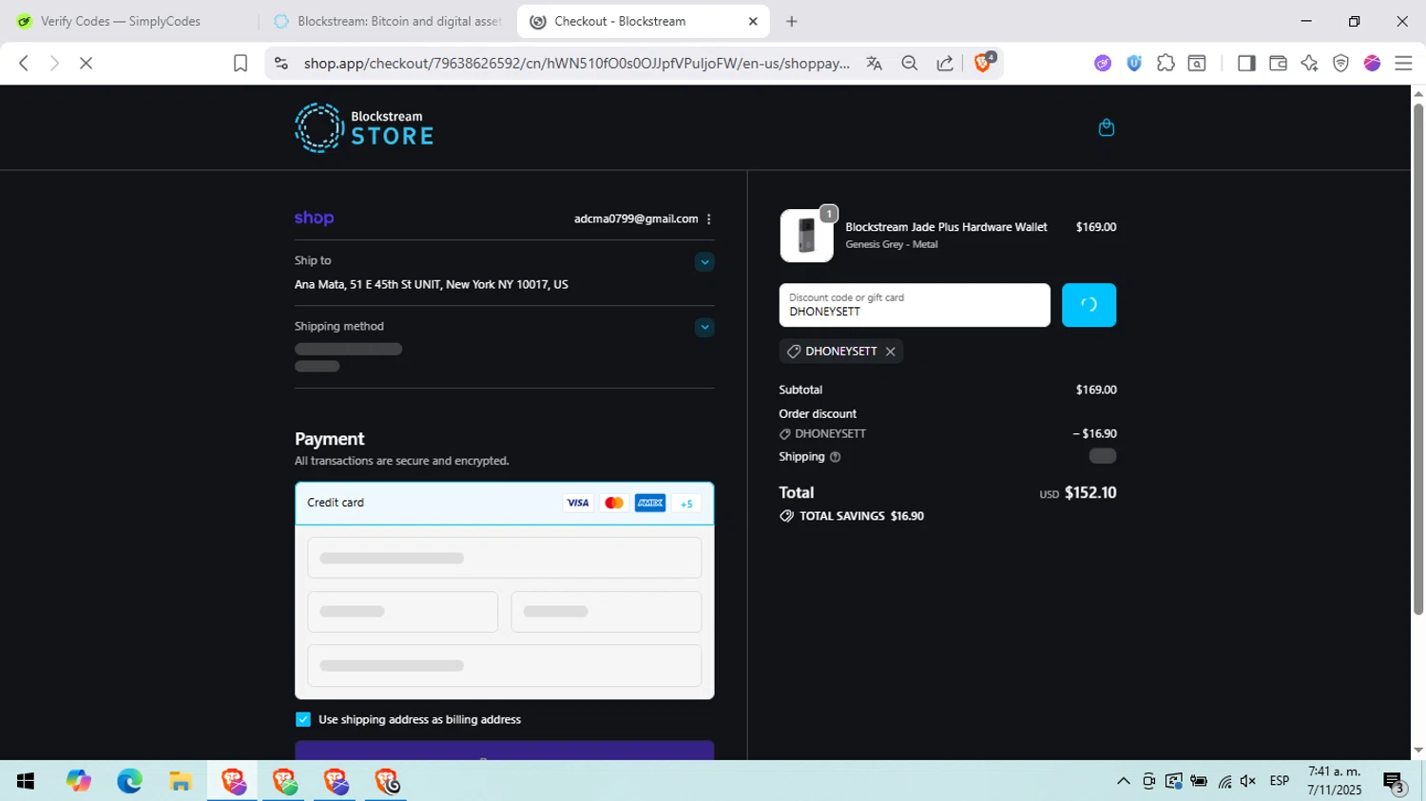Click the American Express icon
Viewport: 1426px width, 801px height.
coord(650,504)
